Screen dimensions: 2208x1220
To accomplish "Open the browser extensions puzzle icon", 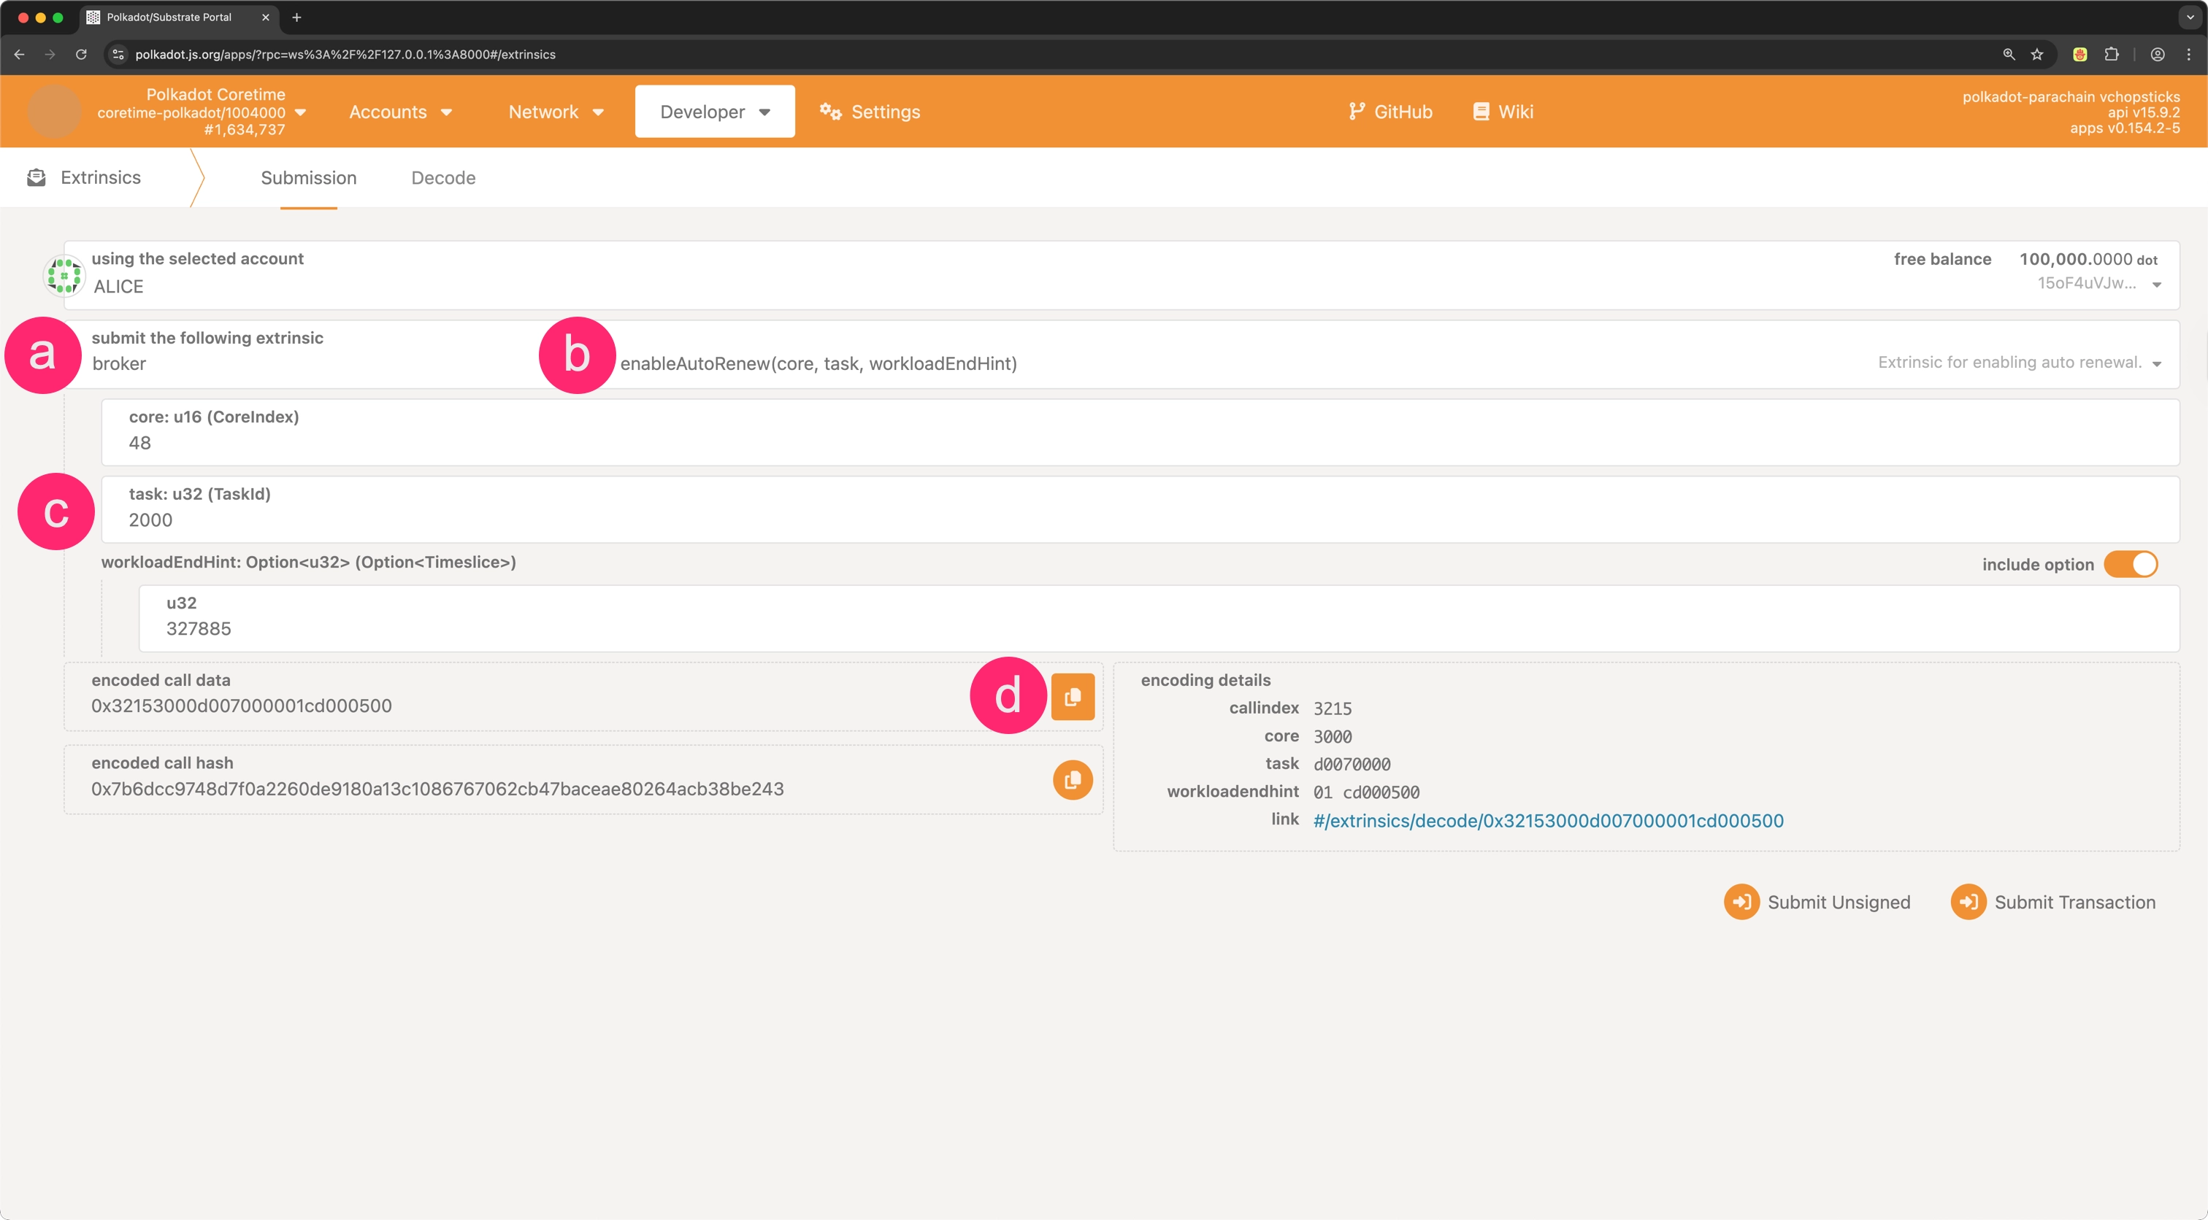I will 2112,54.
